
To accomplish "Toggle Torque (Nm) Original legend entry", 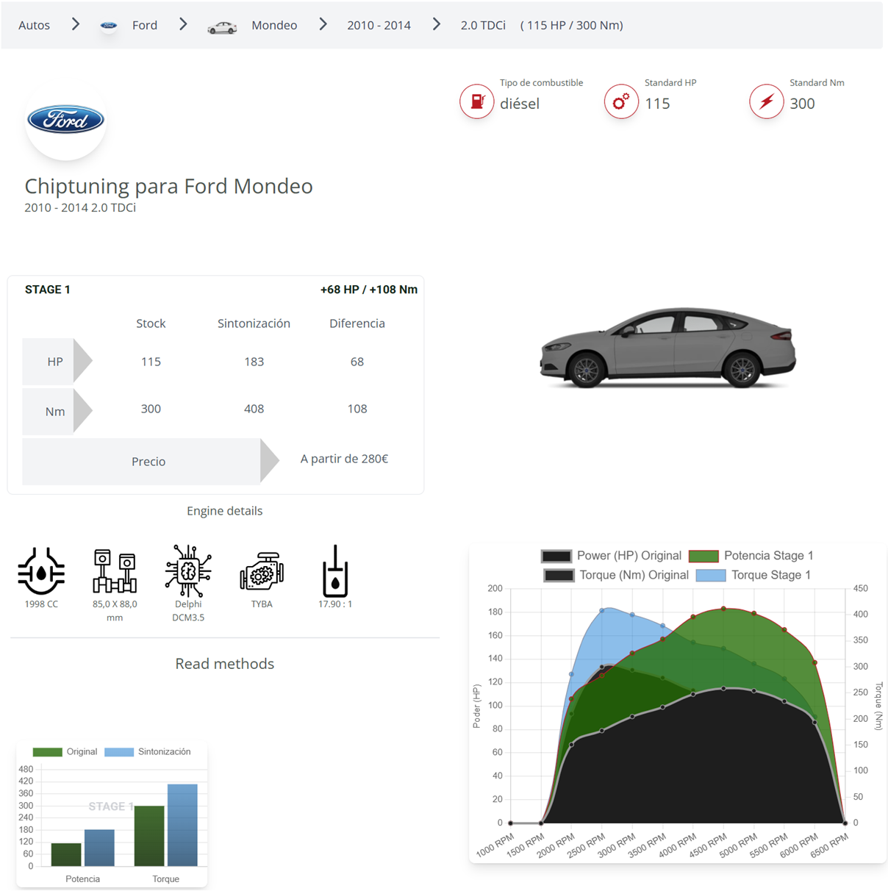I will (616, 575).
